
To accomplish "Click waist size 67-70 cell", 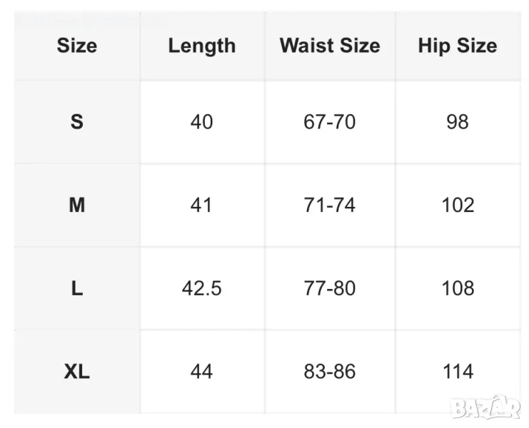I will pos(330,122).
